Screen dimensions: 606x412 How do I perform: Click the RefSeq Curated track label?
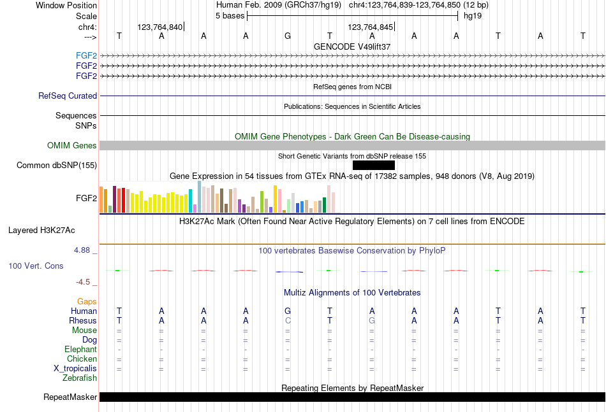point(67,96)
